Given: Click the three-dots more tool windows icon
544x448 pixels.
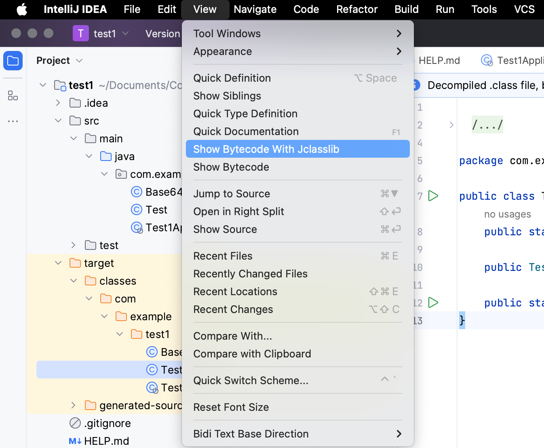Looking at the screenshot, I should [13, 121].
